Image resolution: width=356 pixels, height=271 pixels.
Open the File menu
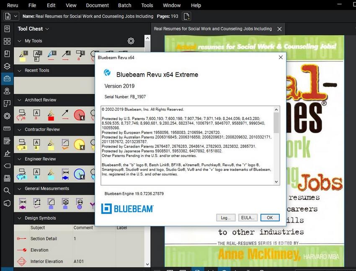click(x=32, y=5)
